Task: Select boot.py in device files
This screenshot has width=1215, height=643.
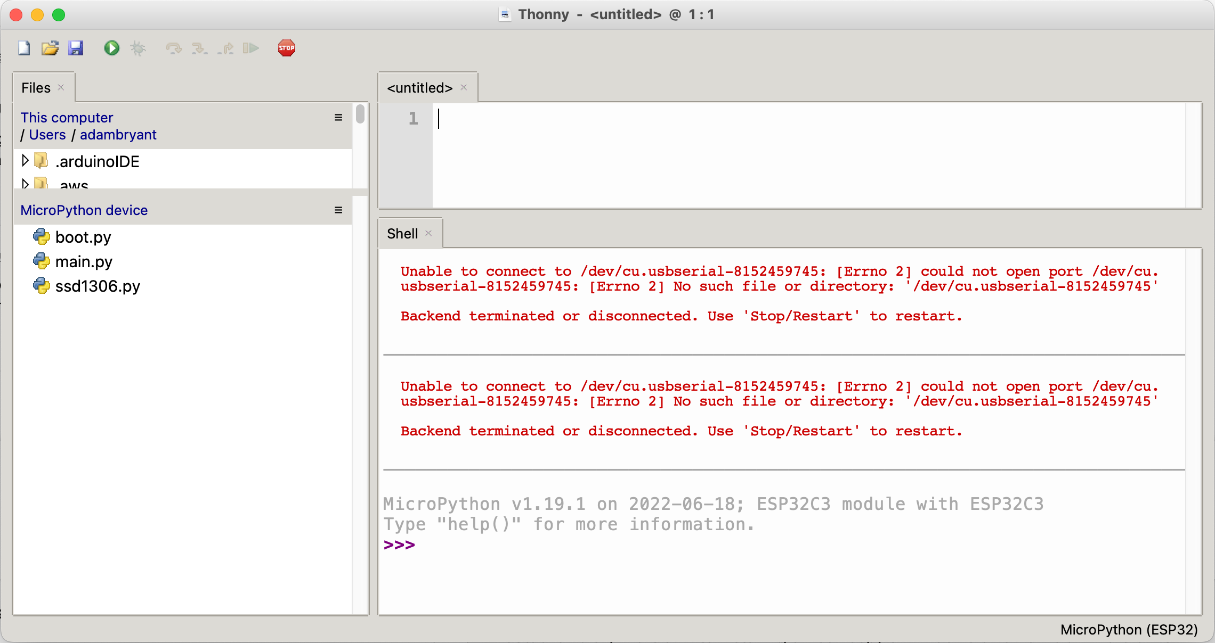Action: pyautogui.click(x=83, y=237)
